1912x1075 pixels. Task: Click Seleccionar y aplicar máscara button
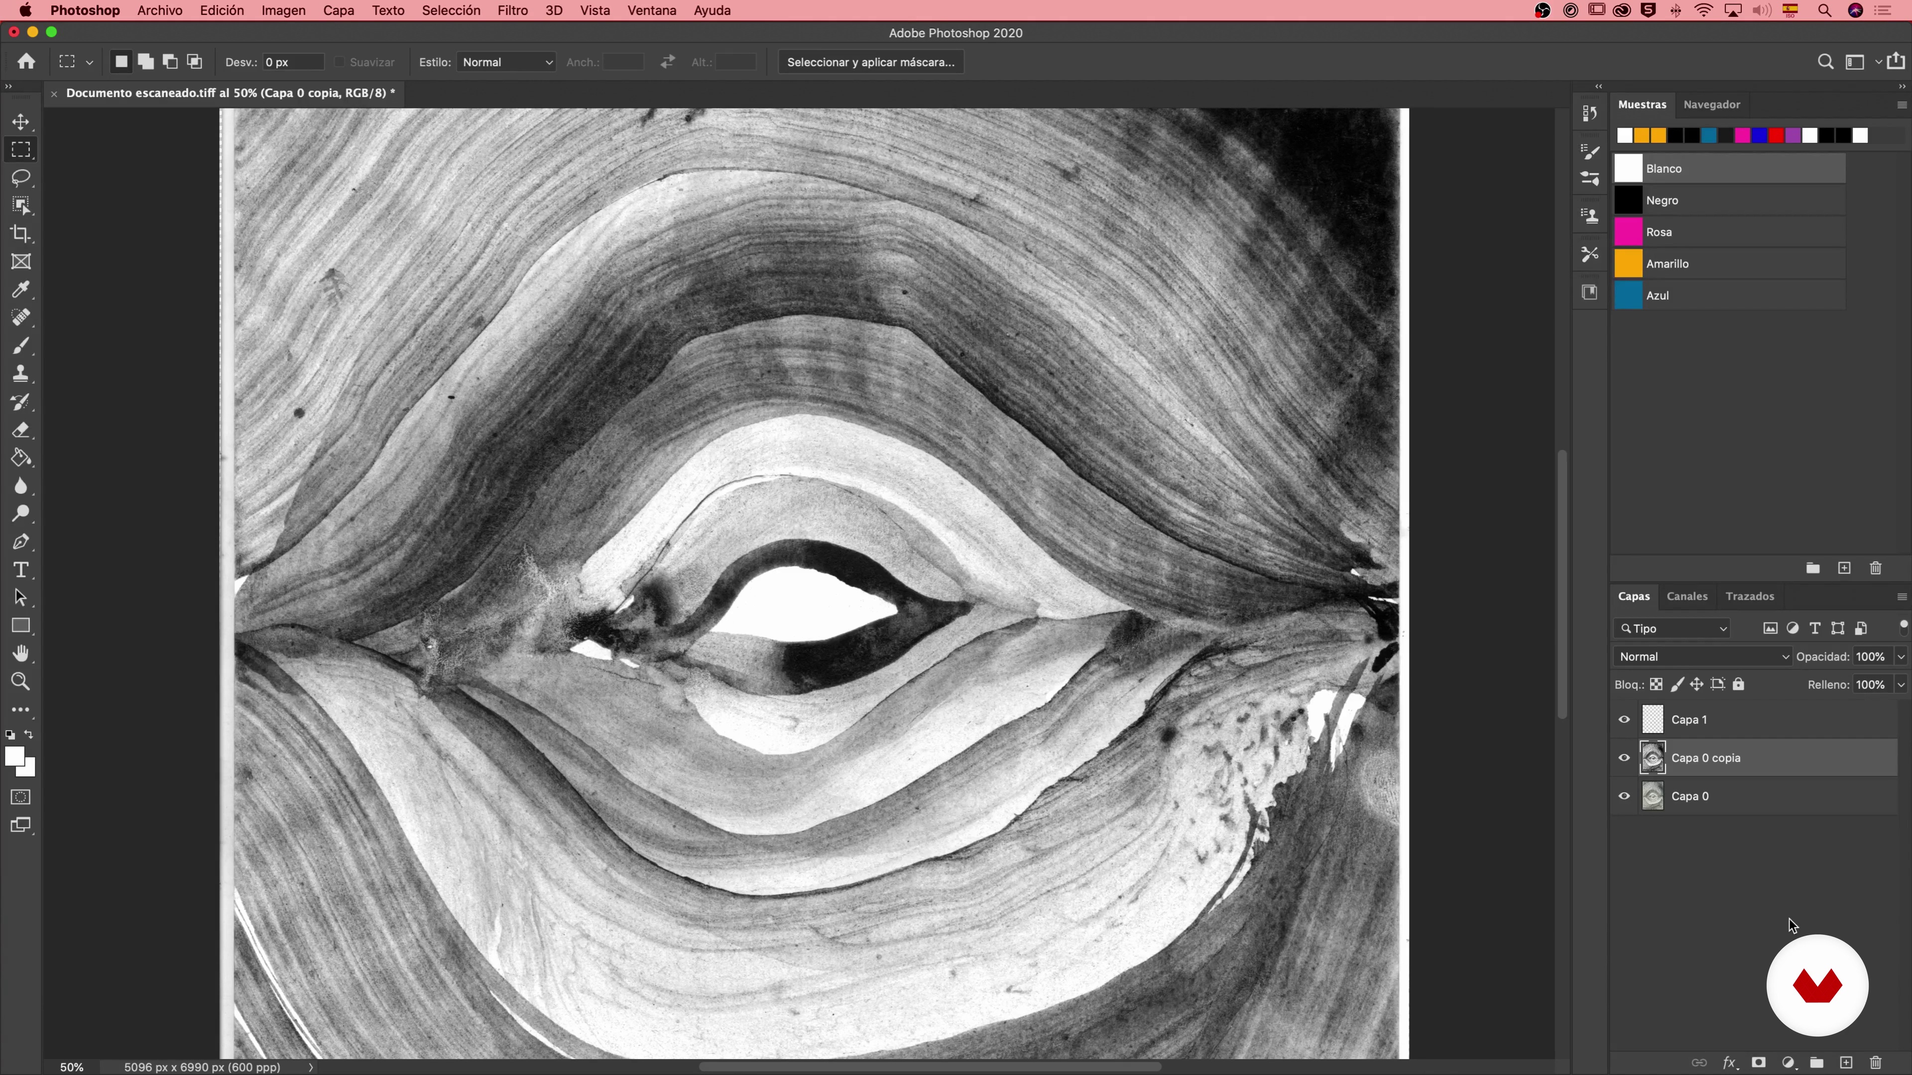click(871, 62)
